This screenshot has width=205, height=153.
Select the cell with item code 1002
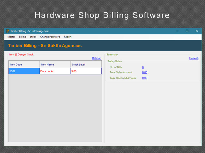[24, 71]
